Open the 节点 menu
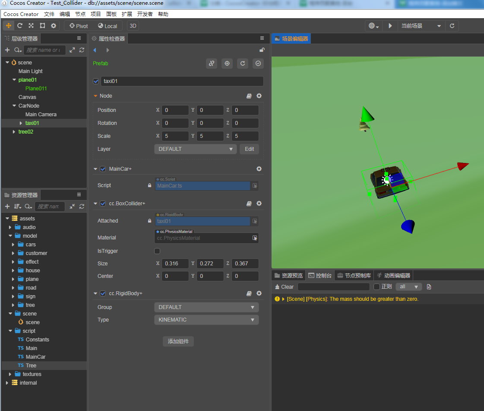This screenshot has width=484, height=411. (x=80, y=14)
